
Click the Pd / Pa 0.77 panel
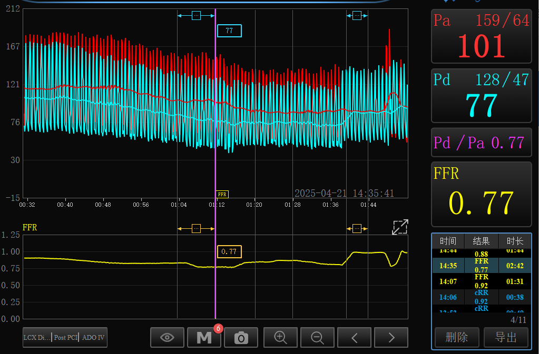[x=481, y=143]
